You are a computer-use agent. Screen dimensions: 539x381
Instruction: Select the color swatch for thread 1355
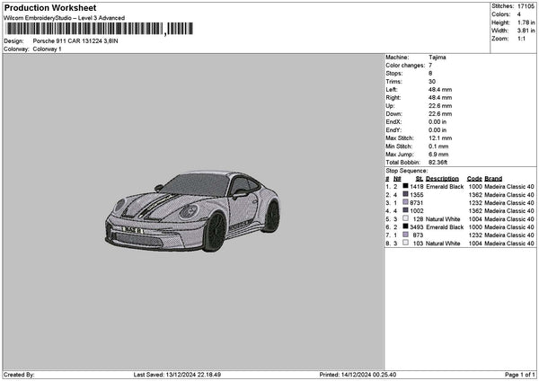pos(405,195)
